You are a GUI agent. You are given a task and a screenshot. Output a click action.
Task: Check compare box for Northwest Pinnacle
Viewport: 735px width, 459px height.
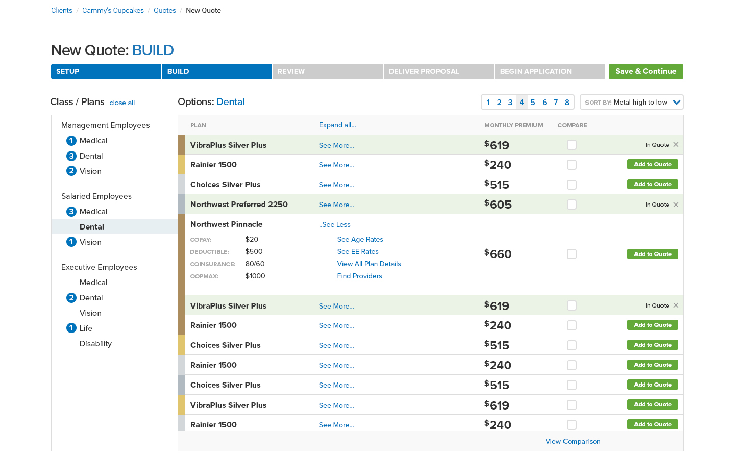(x=572, y=254)
